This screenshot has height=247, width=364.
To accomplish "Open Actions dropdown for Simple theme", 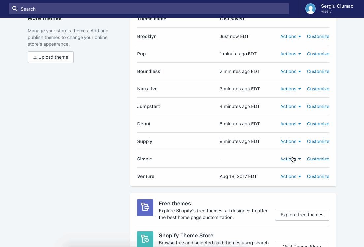I will point(290,159).
